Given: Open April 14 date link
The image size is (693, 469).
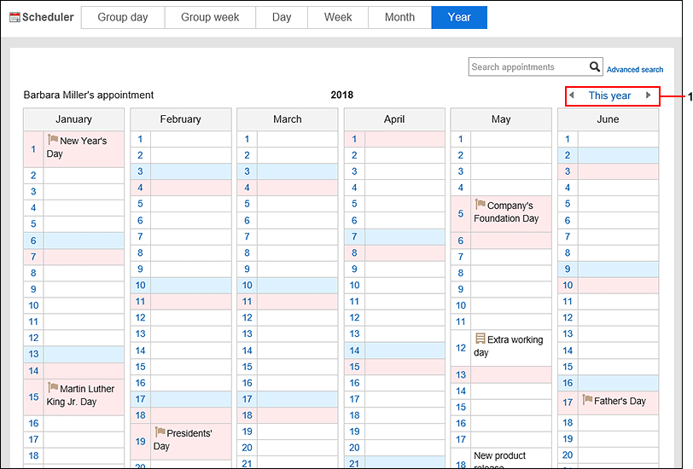Looking at the screenshot, I should click(x=354, y=350).
